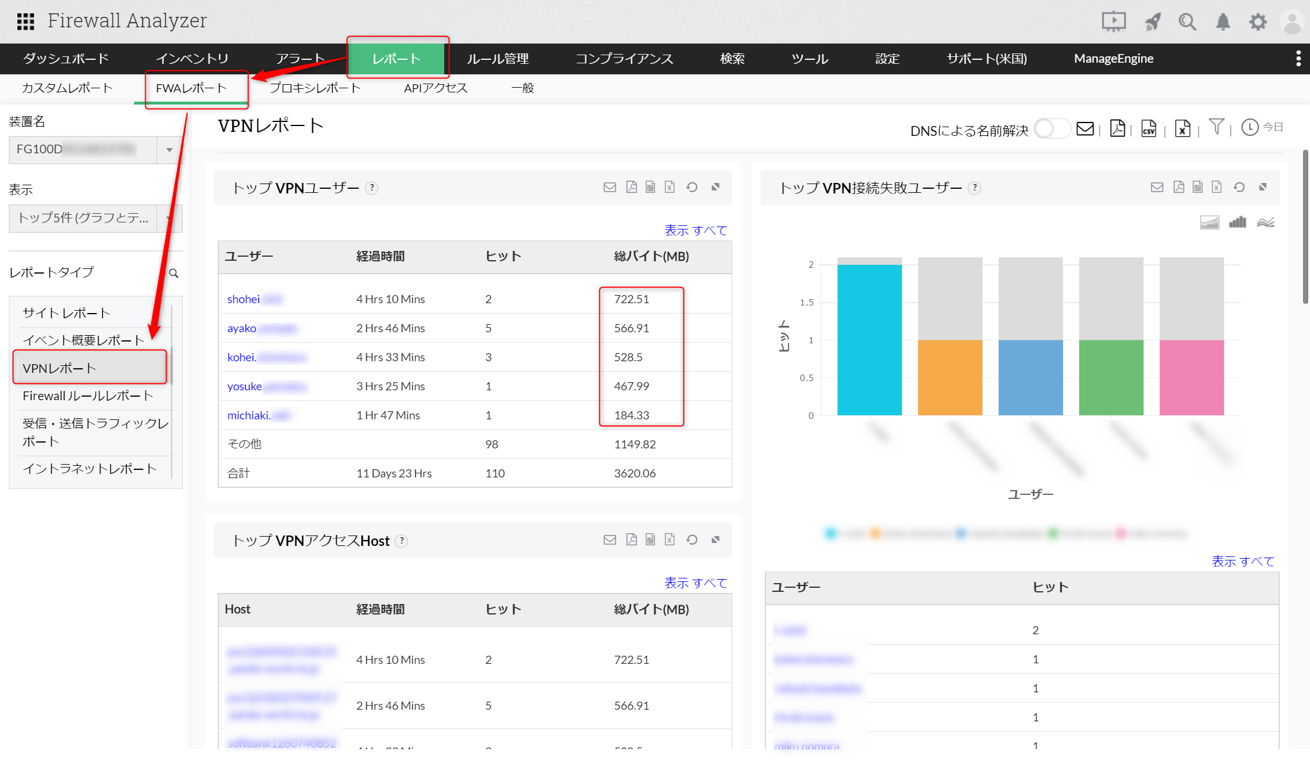Select Firewall ルールレポート in the report type list
This screenshot has width=1310, height=762.
click(88, 396)
